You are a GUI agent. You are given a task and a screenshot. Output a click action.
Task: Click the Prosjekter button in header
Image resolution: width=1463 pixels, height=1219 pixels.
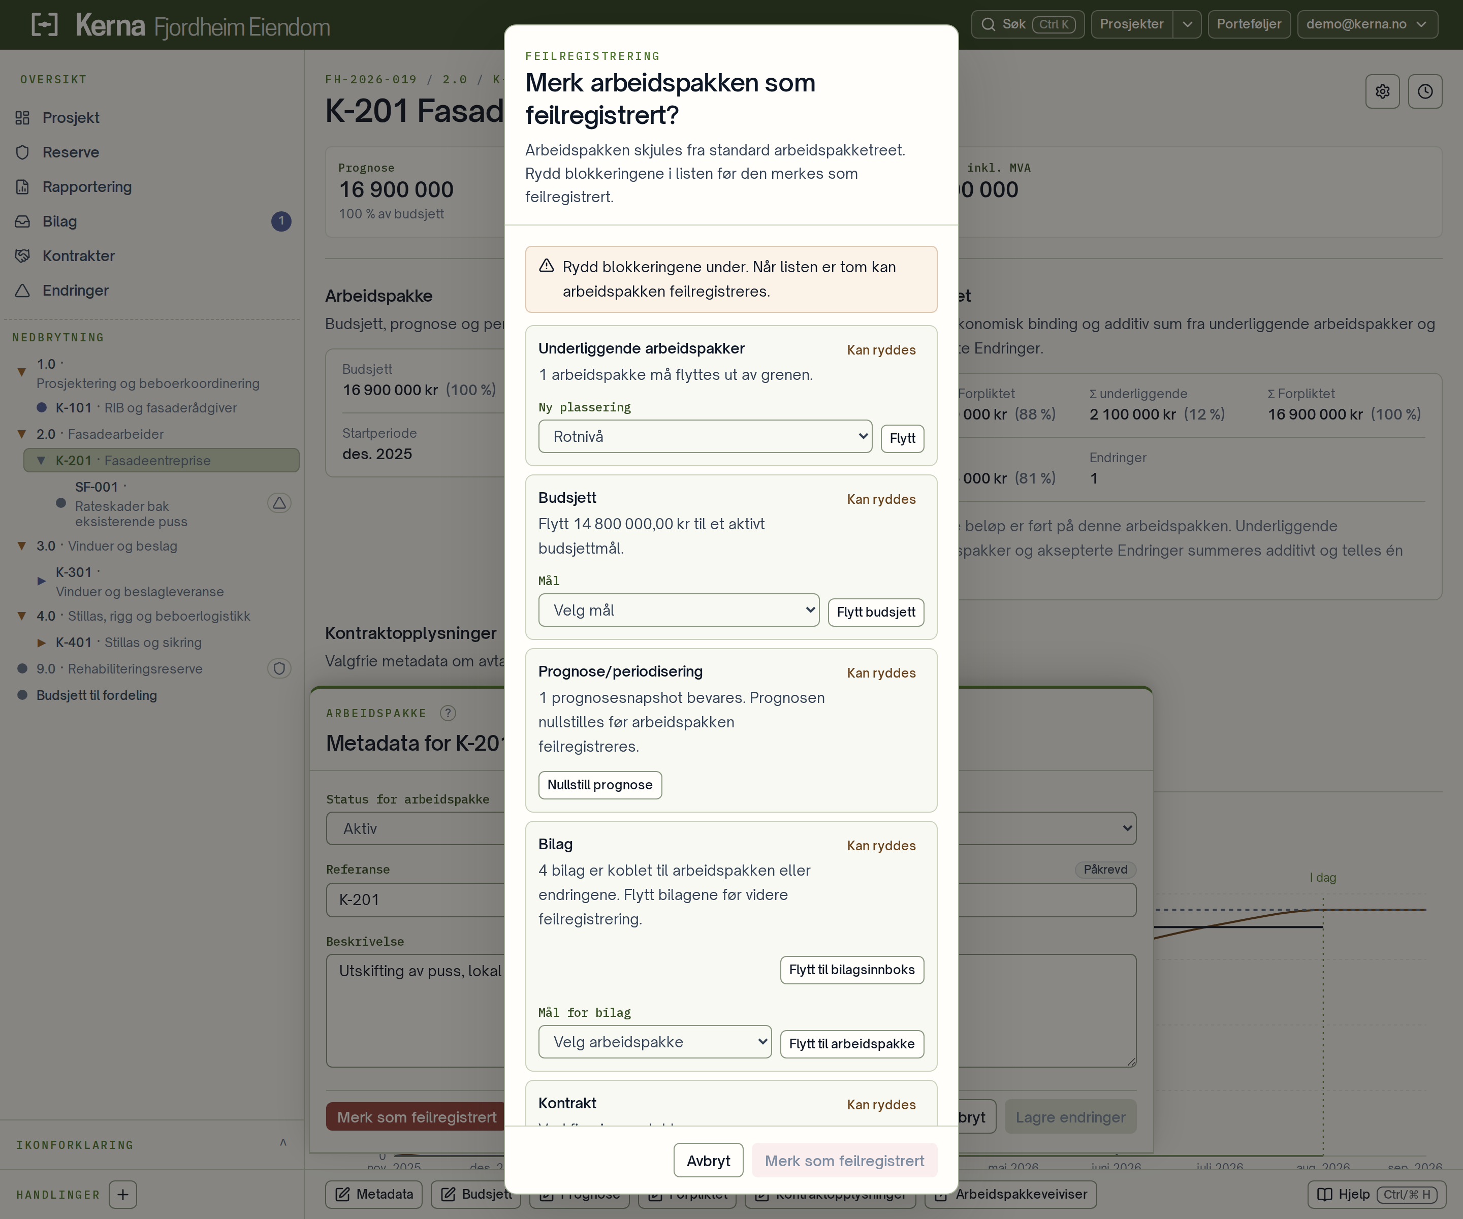click(x=1131, y=24)
